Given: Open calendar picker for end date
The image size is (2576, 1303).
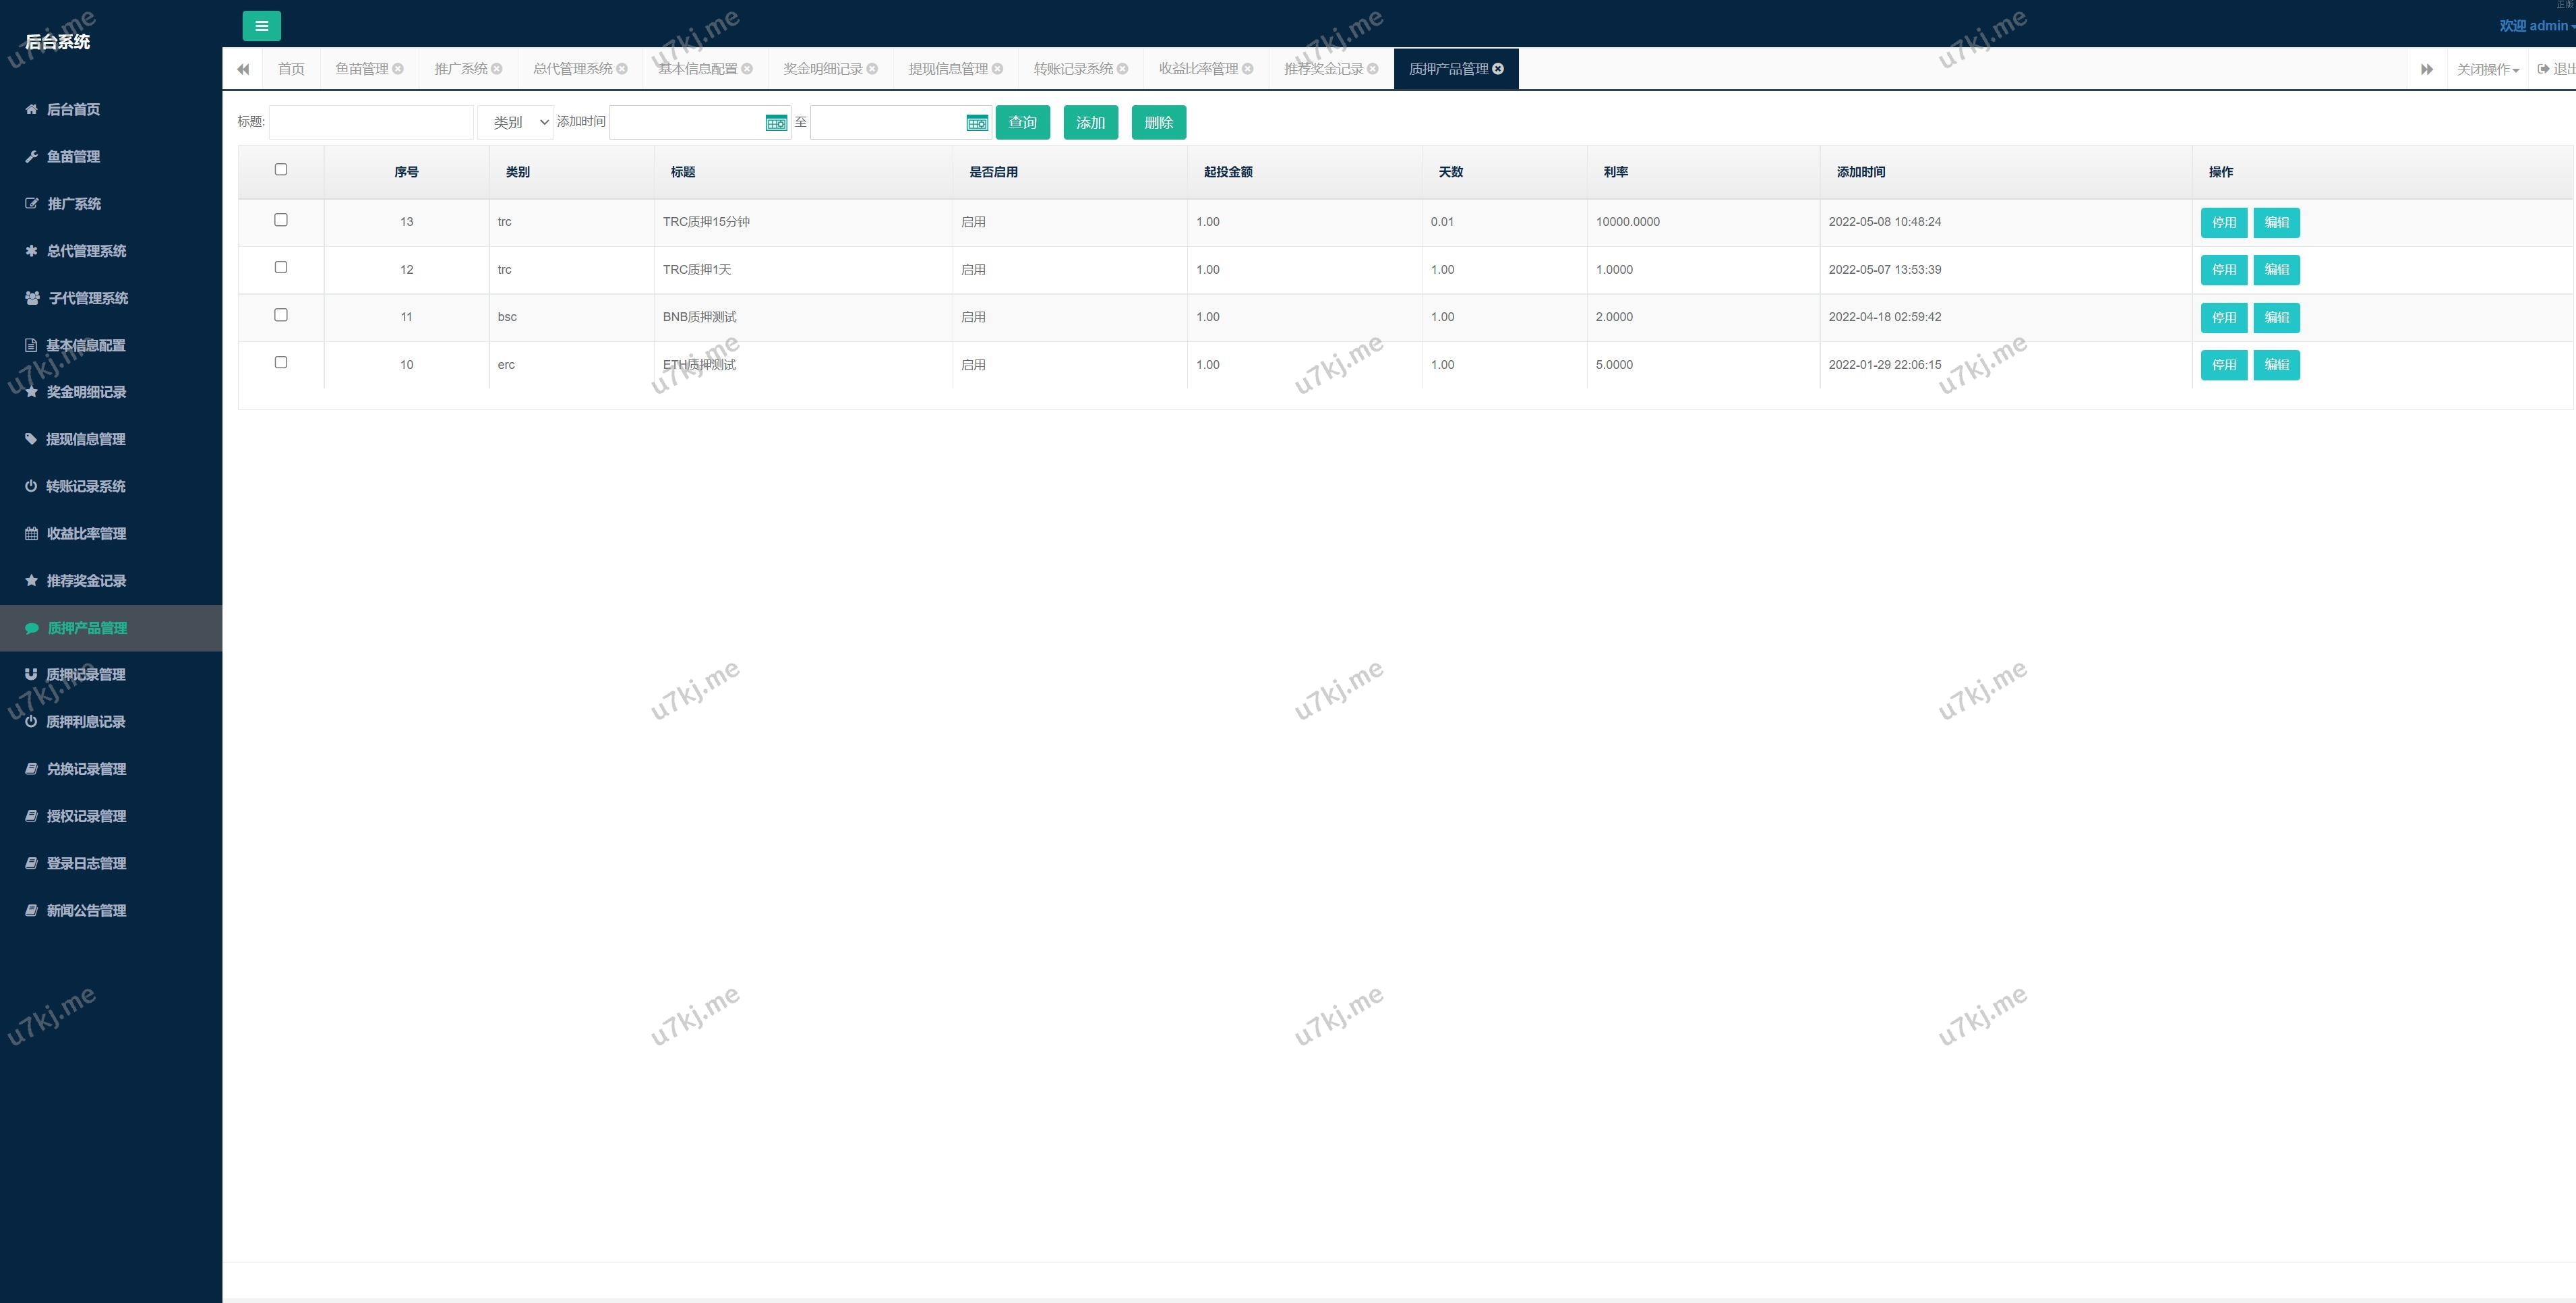Looking at the screenshot, I should pos(977,123).
